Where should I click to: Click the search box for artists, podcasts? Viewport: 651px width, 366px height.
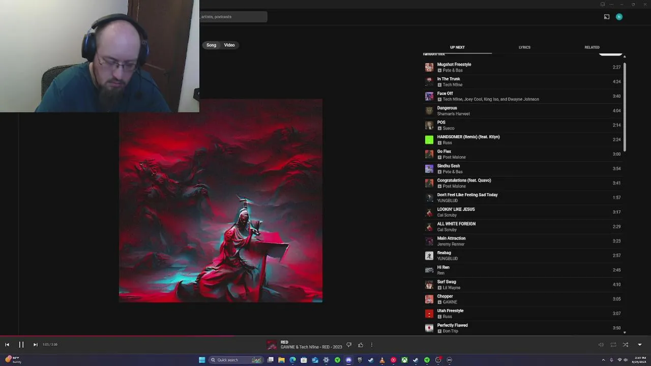[x=233, y=17]
